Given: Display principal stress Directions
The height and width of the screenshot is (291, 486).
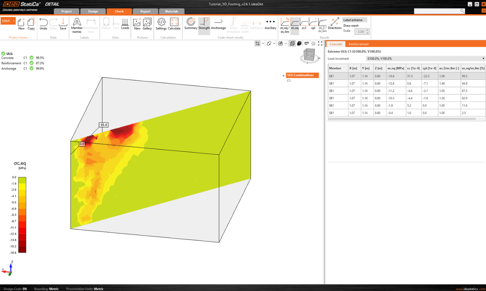Looking at the screenshot, I should [x=334, y=24].
